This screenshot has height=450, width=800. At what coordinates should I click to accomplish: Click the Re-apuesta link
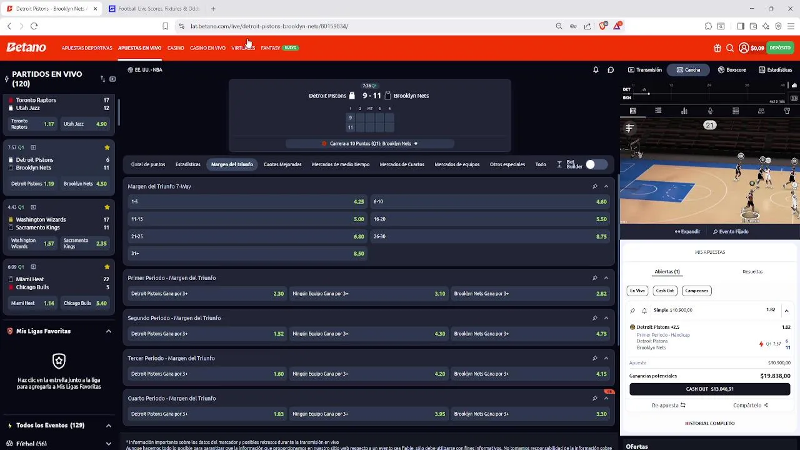[x=669, y=405]
